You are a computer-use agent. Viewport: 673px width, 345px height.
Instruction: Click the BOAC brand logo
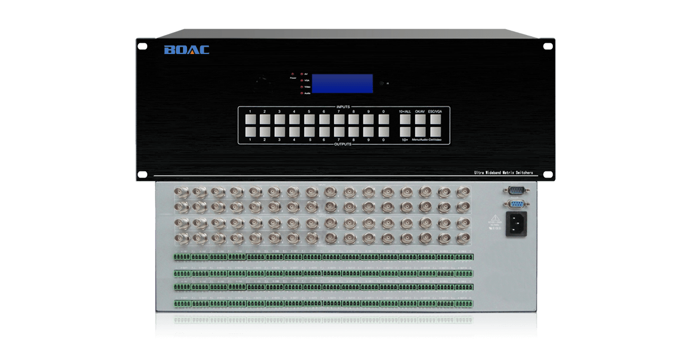point(186,50)
